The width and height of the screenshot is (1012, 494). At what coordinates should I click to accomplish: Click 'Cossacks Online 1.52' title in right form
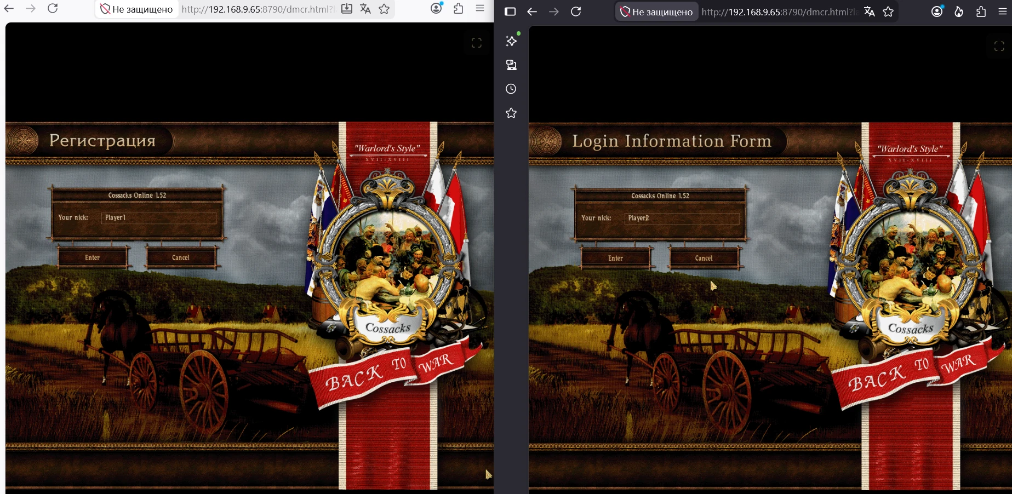pos(660,196)
